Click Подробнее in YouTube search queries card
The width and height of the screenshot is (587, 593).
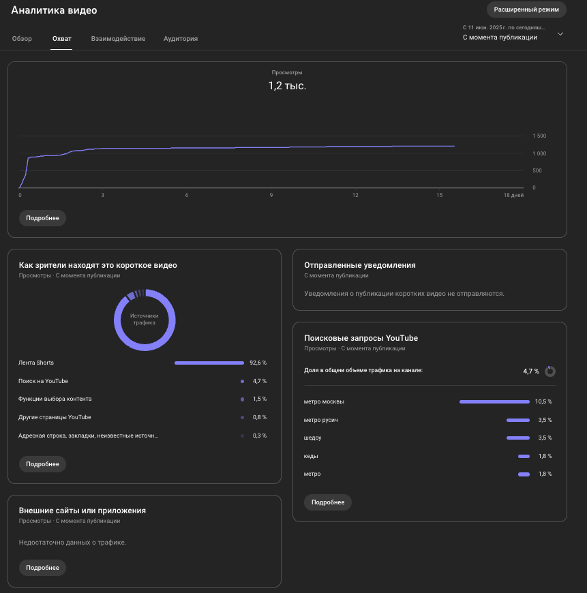point(327,502)
